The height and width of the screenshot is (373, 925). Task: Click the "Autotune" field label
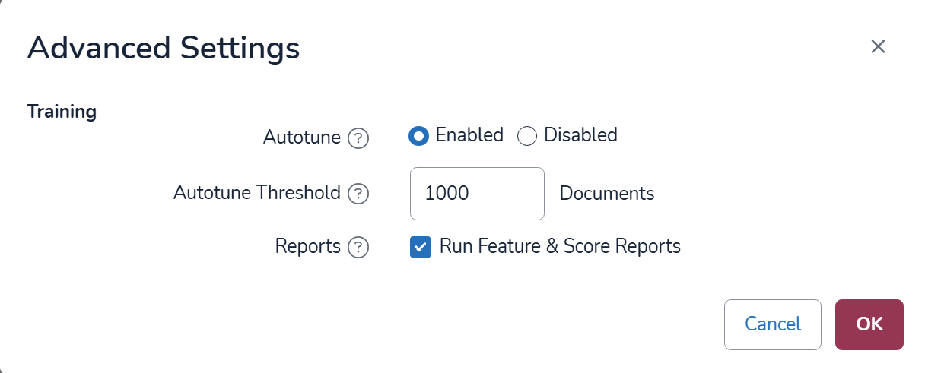[x=302, y=137]
